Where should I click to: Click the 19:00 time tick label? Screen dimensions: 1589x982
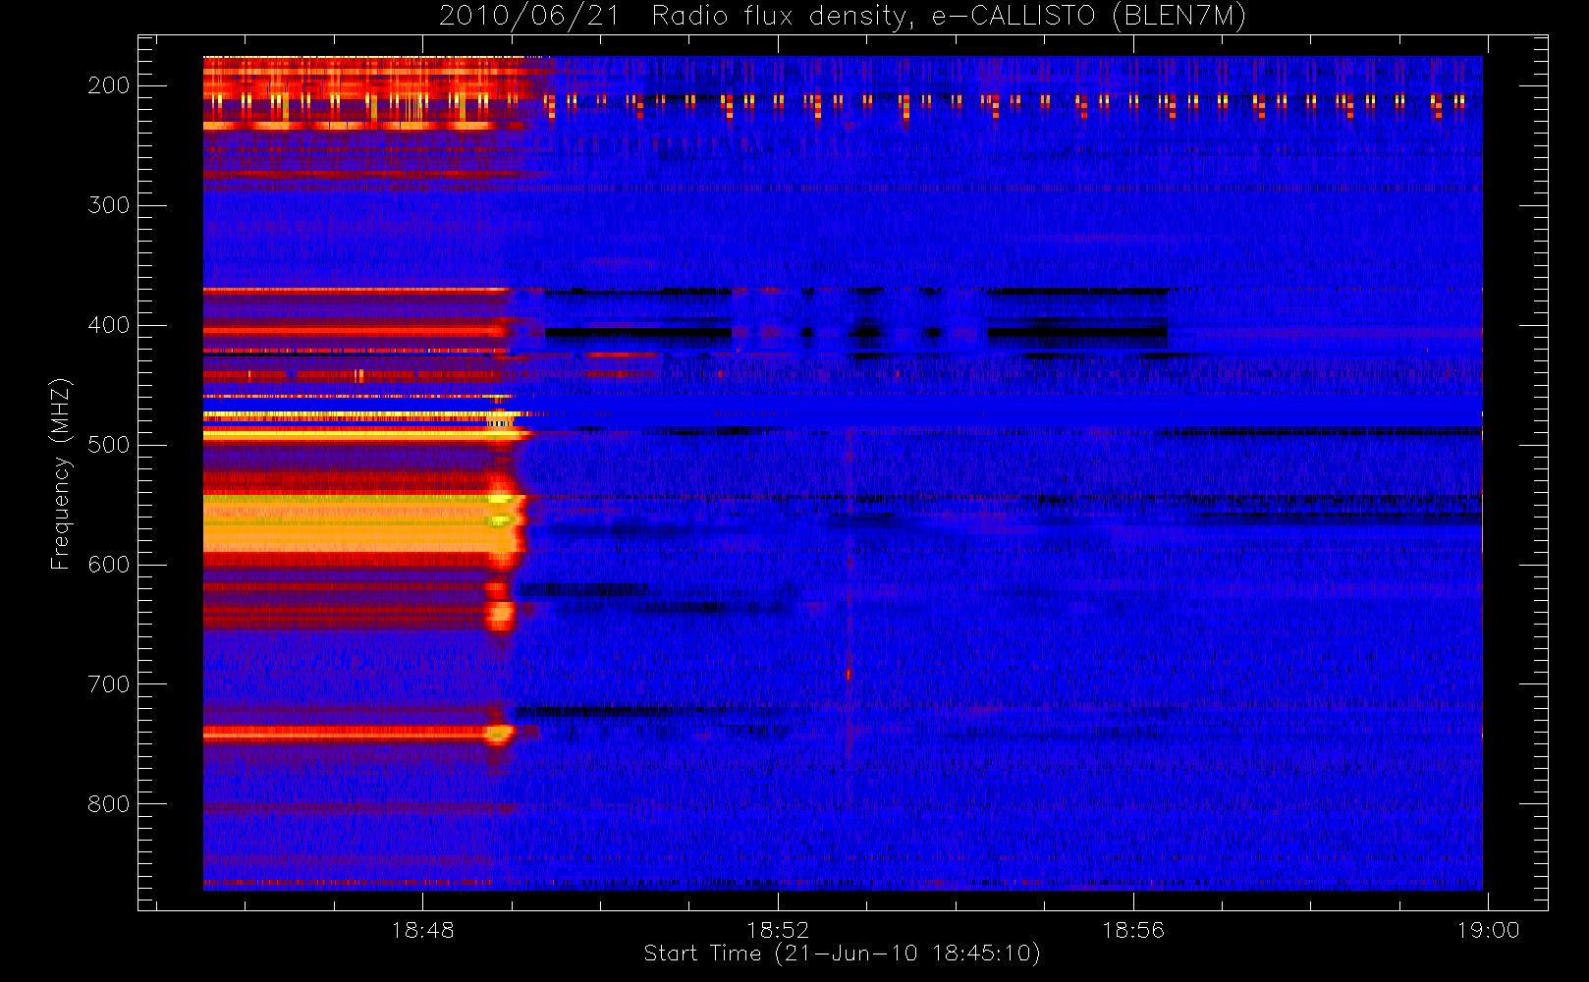[x=1488, y=930]
